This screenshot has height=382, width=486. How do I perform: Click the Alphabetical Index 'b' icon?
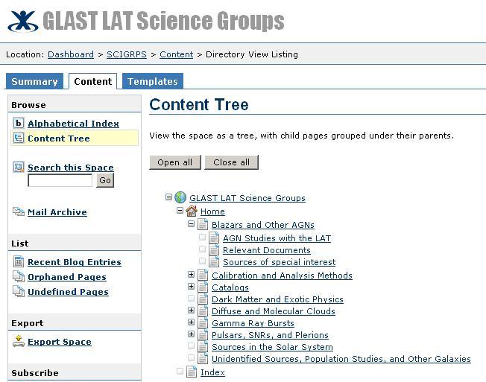click(19, 123)
